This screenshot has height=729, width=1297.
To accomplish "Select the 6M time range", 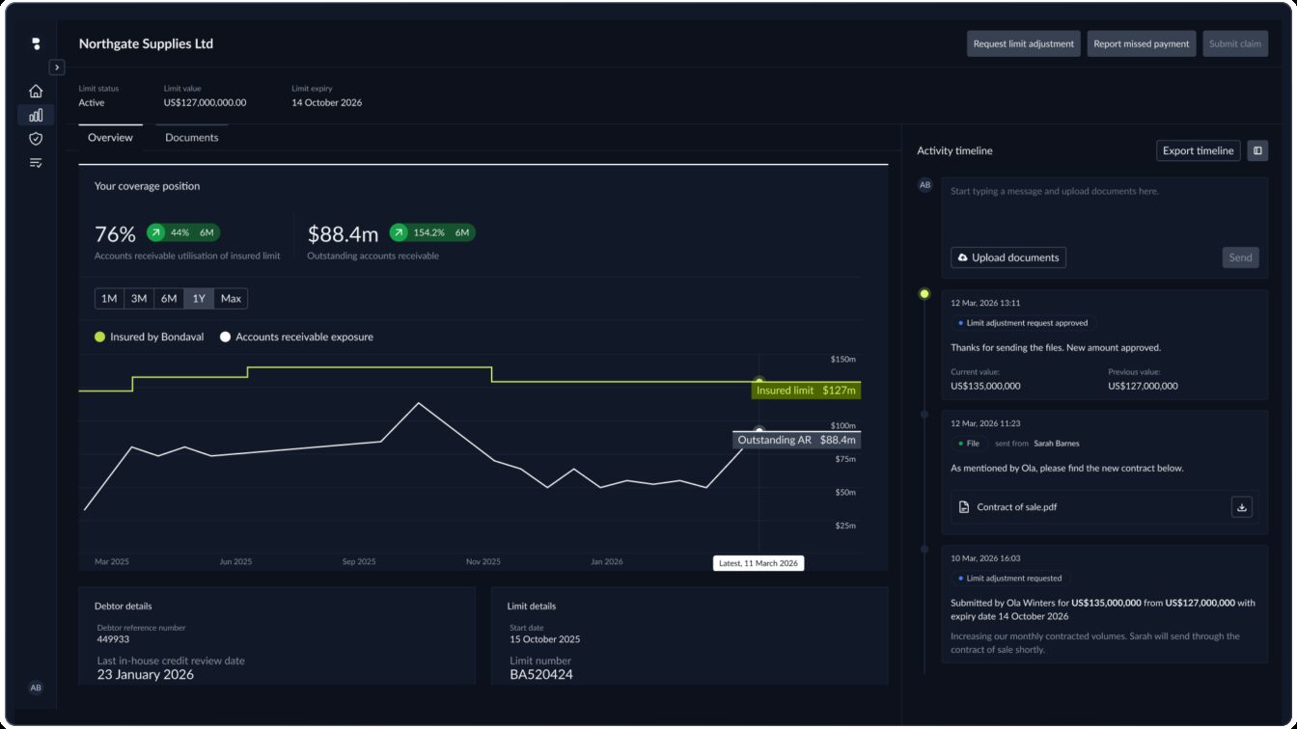I will (x=168, y=298).
